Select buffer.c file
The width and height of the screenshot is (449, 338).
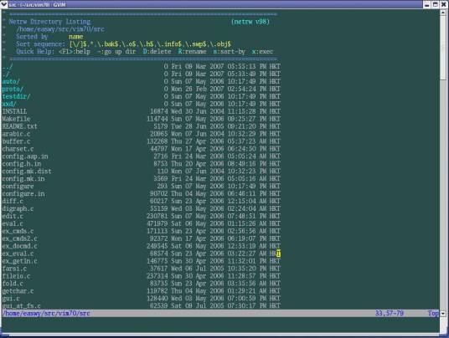(16, 141)
